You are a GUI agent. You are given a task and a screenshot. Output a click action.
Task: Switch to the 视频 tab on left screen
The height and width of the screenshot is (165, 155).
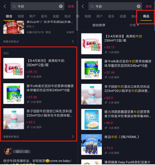[x=21, y=16]
